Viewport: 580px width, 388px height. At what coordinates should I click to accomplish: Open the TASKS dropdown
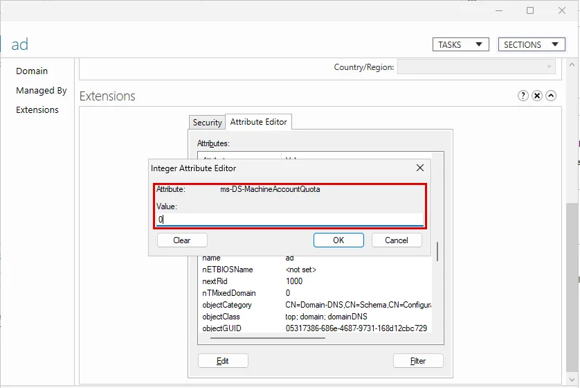click(461, 44)
